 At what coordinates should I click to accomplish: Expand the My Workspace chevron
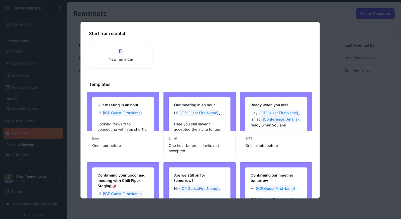coord(60,8)
